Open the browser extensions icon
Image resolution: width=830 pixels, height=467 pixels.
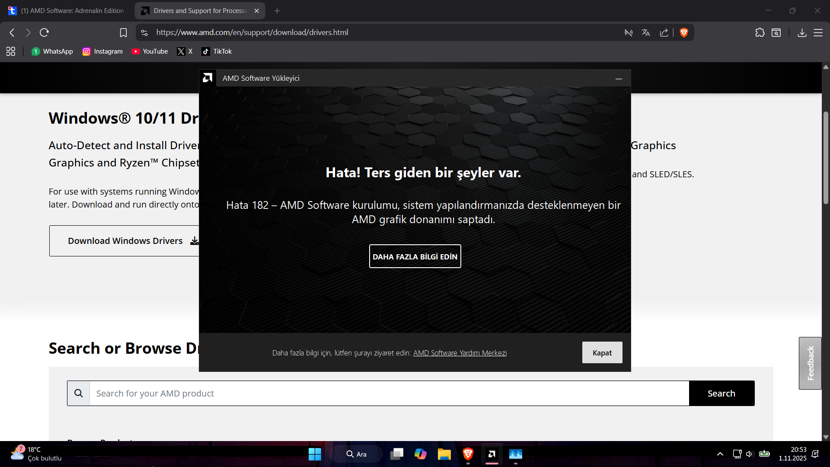(x=760, y=32)
